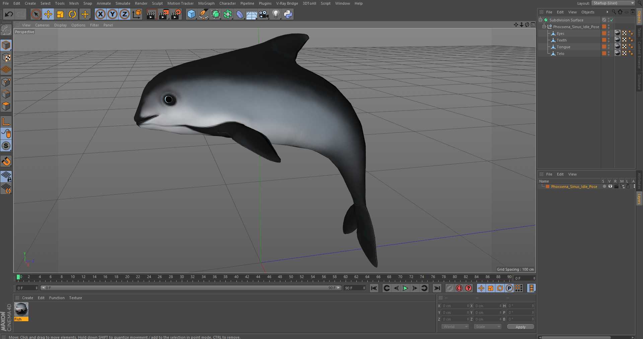This screenshot has height=339, width=643.
Task: Add a Subdivision Surface generator
Action: coord(216,14)
